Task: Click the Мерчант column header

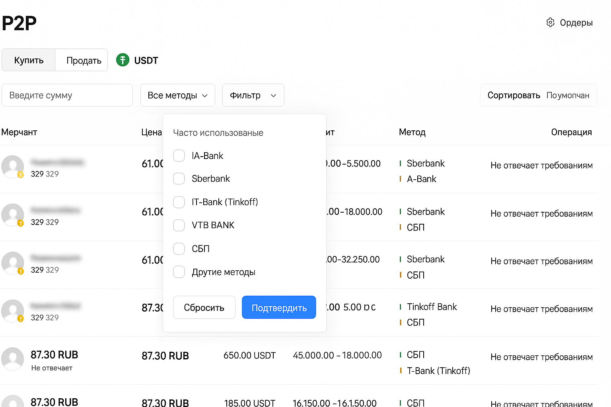Action: point(19,132)
